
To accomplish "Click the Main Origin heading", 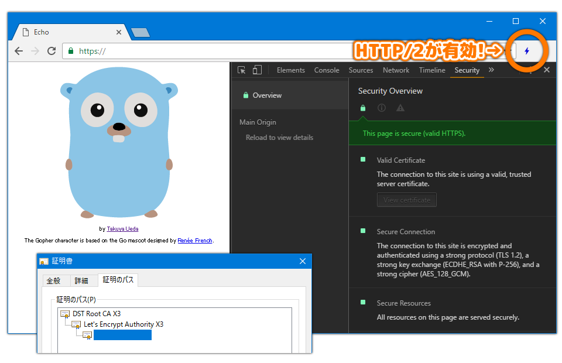I will click(258, 122).
